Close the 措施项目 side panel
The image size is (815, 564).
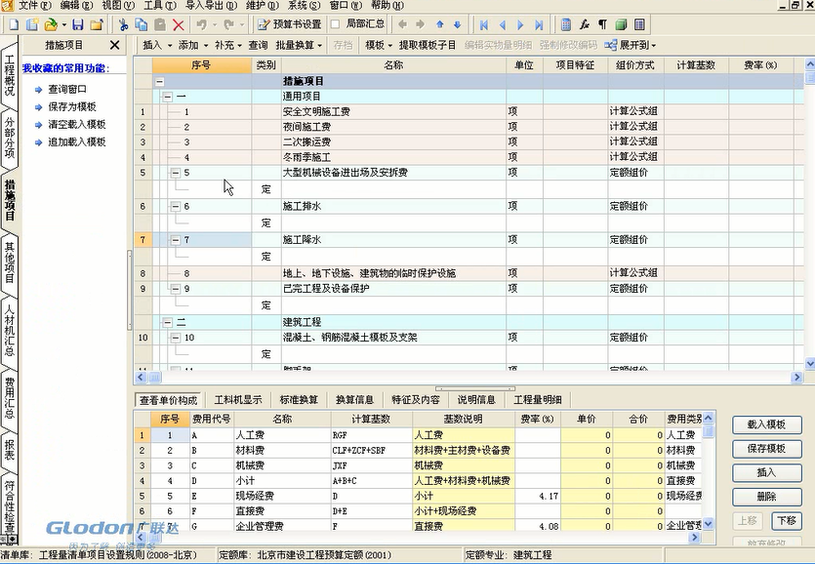[x=114, y=45]
